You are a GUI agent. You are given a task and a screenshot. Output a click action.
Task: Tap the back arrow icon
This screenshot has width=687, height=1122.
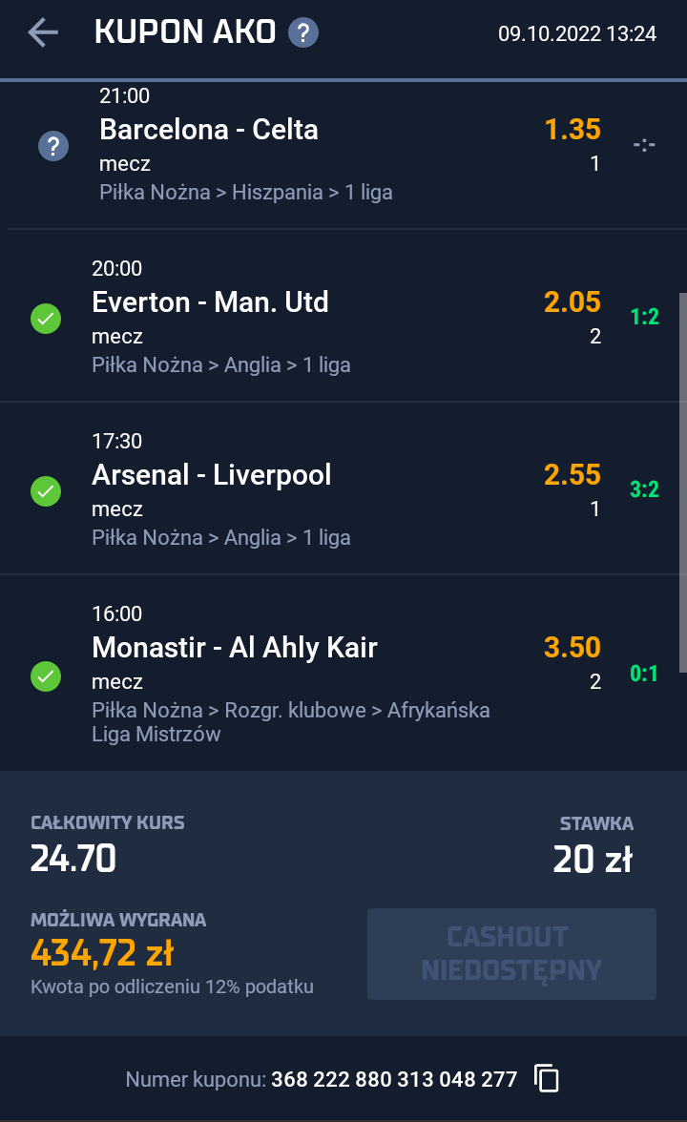pos(43,32)
